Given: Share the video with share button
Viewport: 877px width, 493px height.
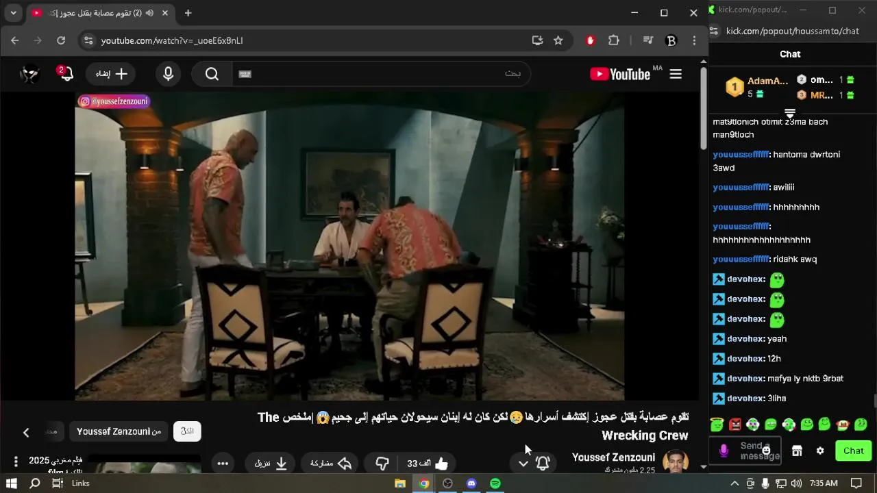Looking at the screenshot, I should [331, 464].
